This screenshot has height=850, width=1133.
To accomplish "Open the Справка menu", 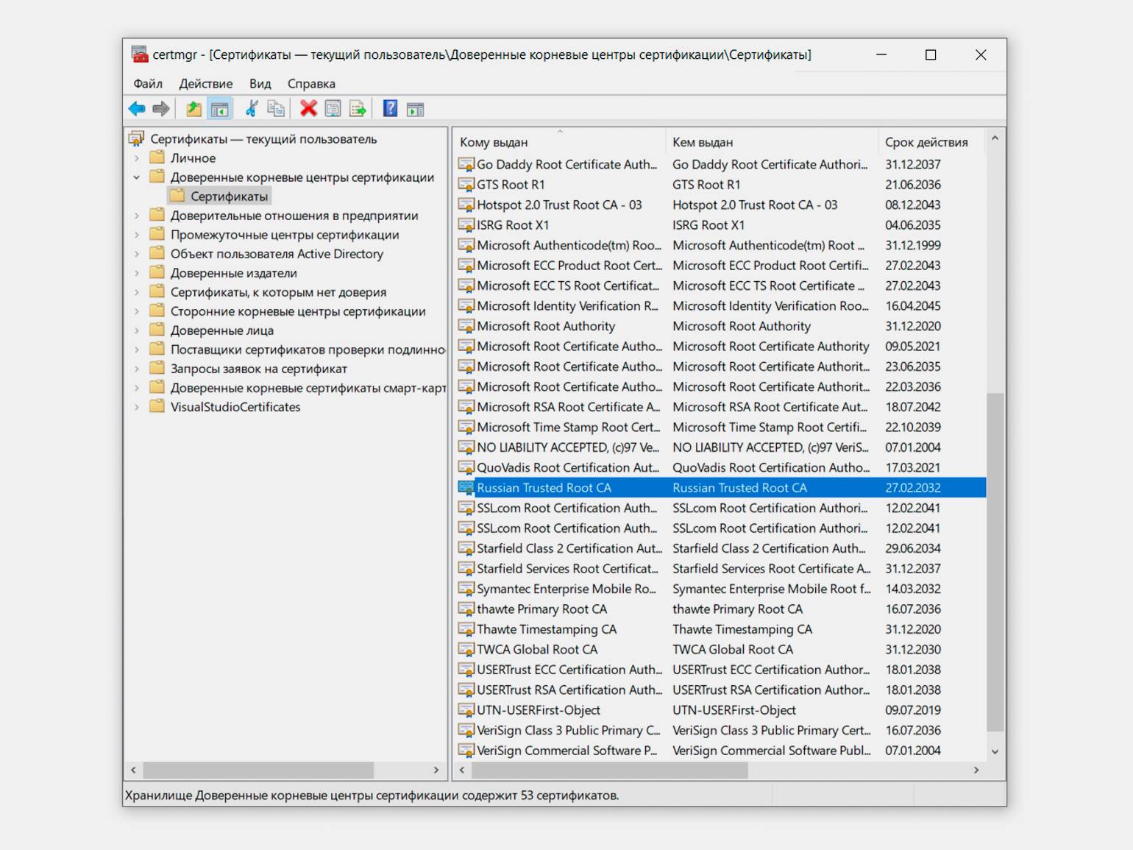I will point(311,84).
